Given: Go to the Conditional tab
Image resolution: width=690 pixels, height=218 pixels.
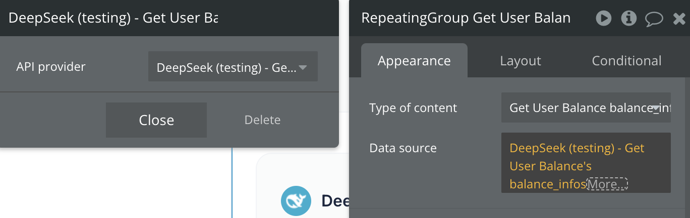Looking at the screenshot, I should point(626,61).
